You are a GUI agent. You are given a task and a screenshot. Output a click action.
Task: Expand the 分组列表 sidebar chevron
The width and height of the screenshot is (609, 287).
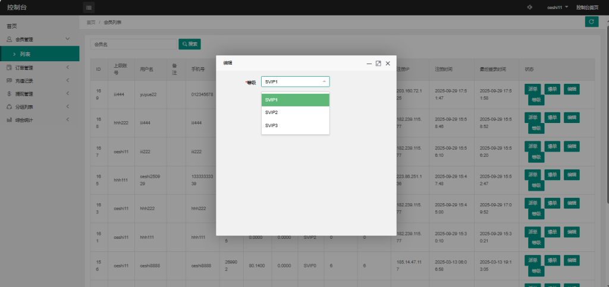point(67,107)
